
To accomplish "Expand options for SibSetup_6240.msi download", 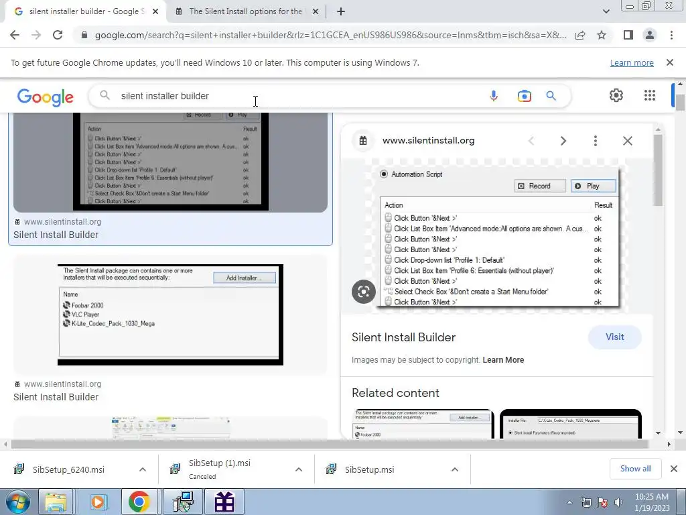I will point(143,469).
